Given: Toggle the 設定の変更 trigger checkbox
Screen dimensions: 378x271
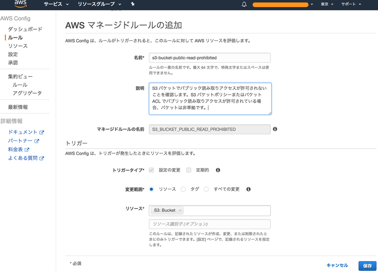Looking at the screenshot, I should (x=151, y=170).
